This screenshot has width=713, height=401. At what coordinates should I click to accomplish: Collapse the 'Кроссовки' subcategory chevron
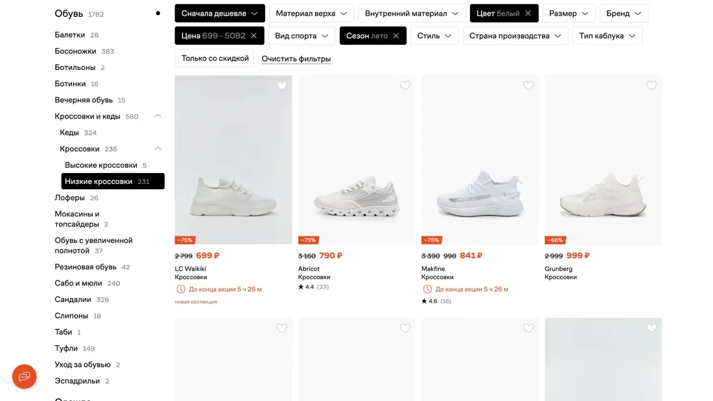(x=158, y=148)
